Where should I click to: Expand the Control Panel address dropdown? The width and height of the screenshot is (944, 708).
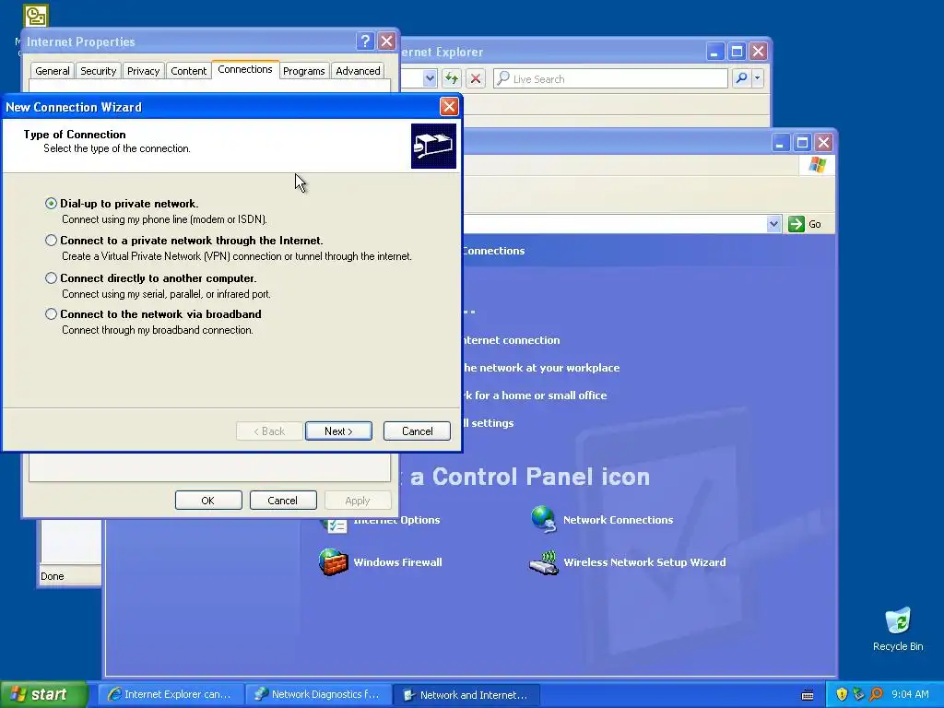click(x=773, y=224)
